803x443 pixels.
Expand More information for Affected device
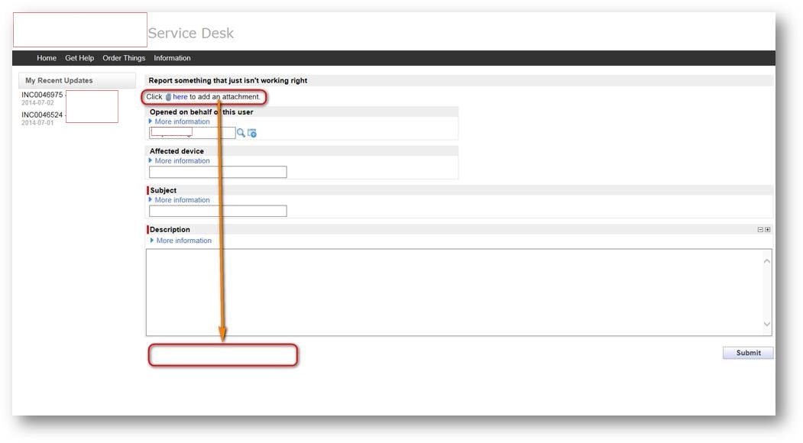[x=180, y=160]
